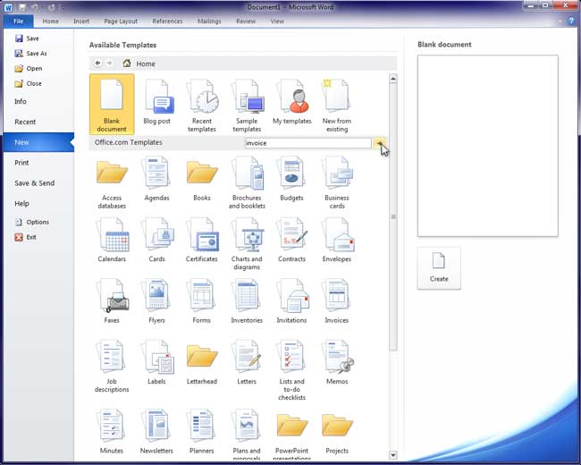This screenshot has height=465, width=581.
Task: Open the Certificates category
Action: coord(202,241)
